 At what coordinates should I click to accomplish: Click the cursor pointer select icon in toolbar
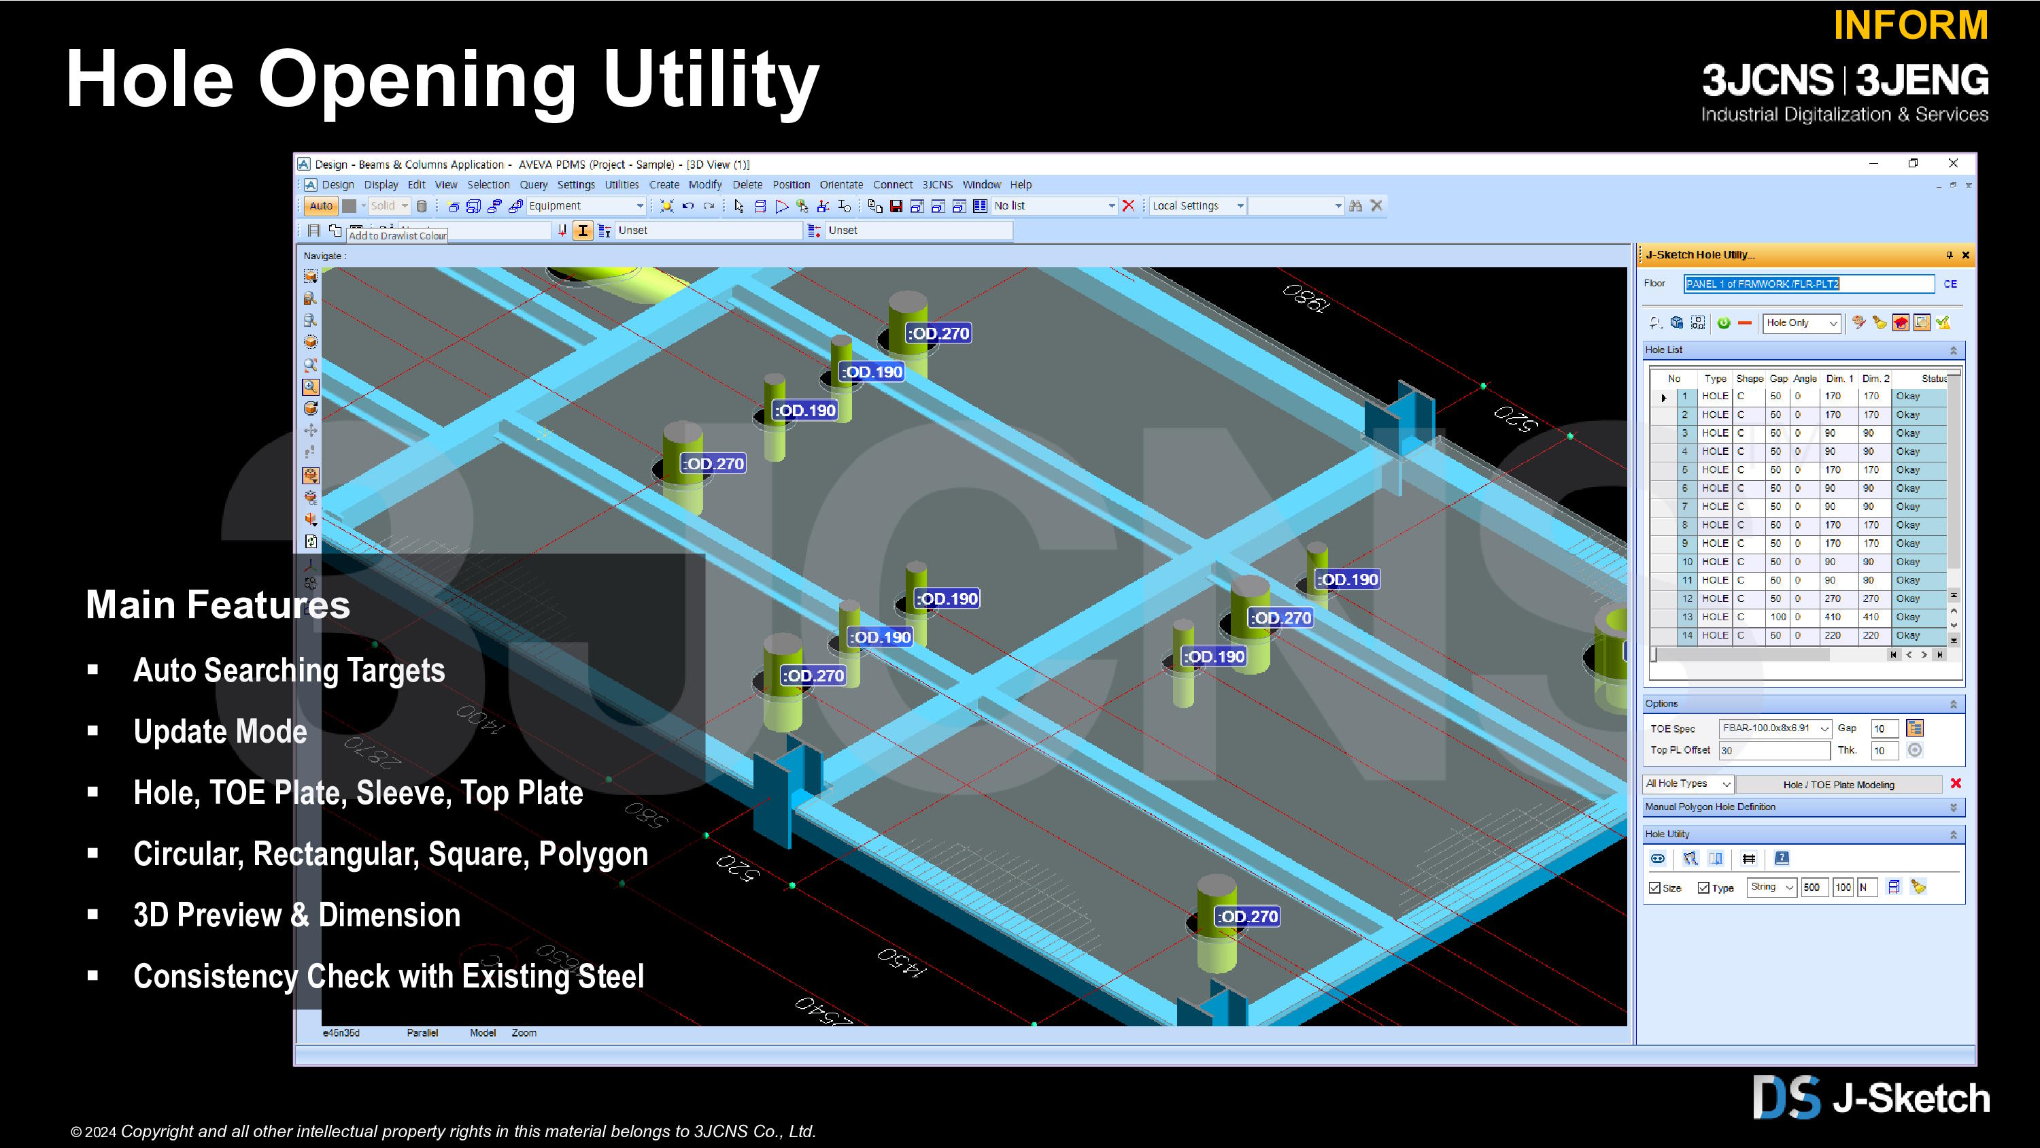tap(739, 206)
